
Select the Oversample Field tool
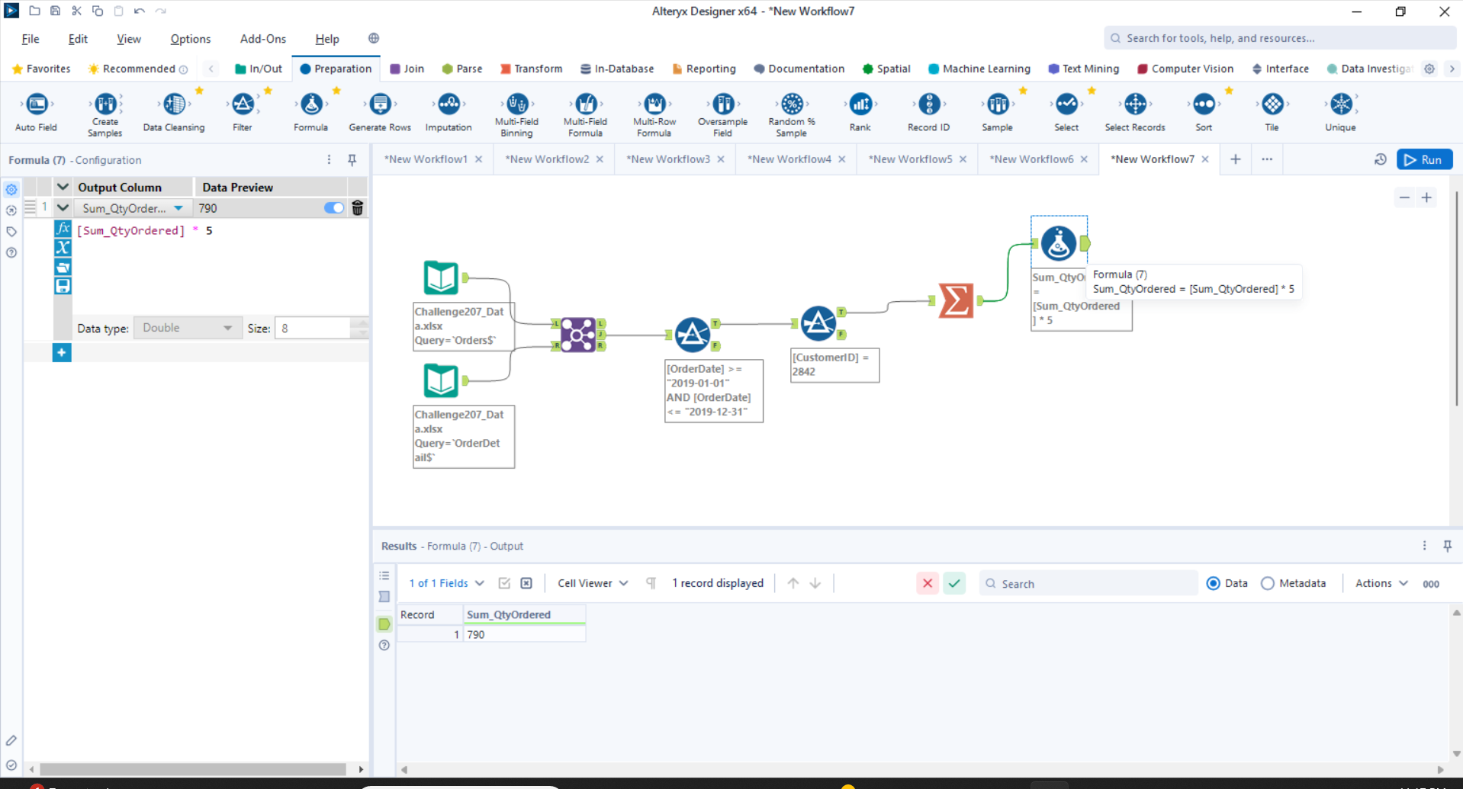pos(723,114)
